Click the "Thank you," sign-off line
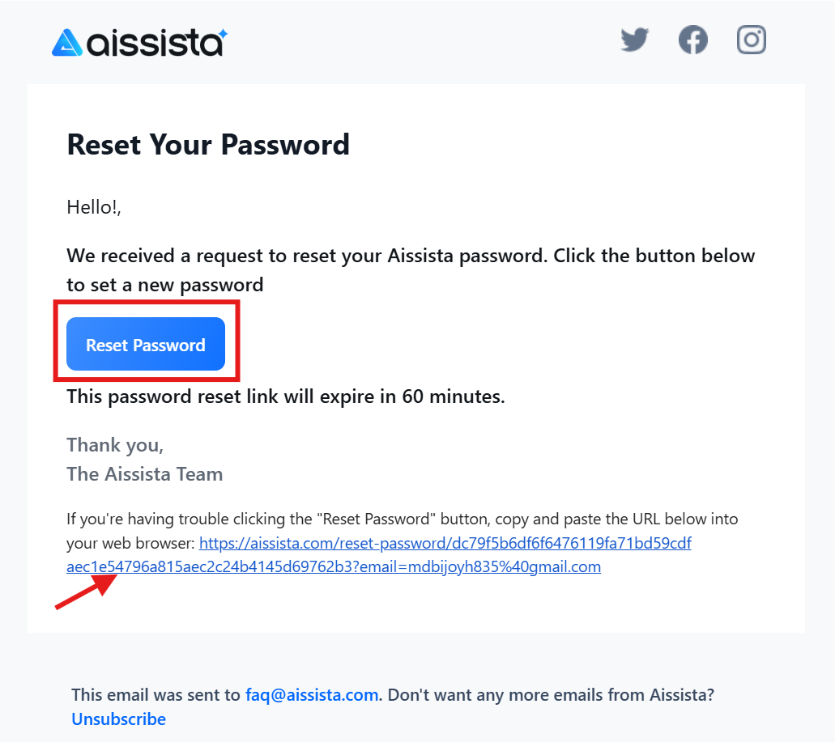The image size is (835, 742). 115,444
